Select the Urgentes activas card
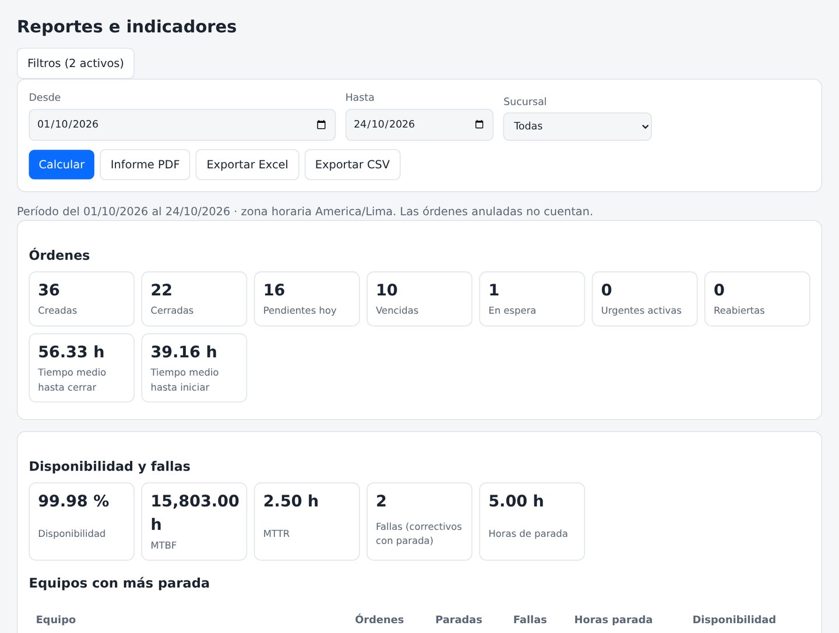The image size is (839, 633). [644, 299]
